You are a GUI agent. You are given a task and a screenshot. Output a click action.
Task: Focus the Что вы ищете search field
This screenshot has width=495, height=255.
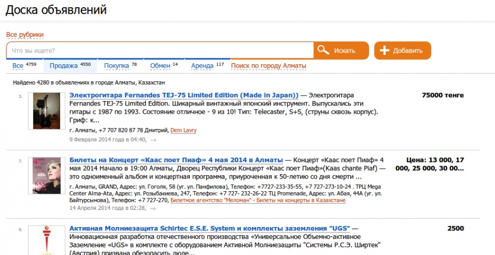point(159,51)
